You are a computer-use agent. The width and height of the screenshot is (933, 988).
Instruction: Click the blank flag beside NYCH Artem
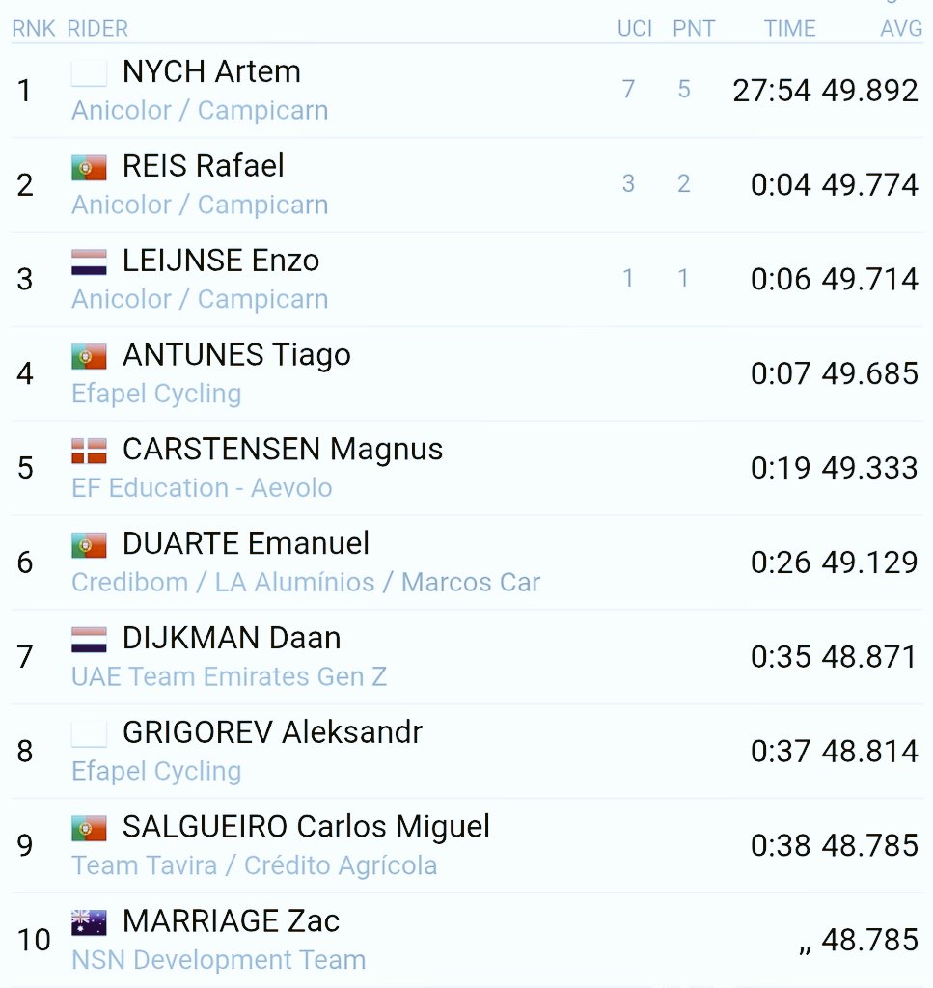coord(89,73)
